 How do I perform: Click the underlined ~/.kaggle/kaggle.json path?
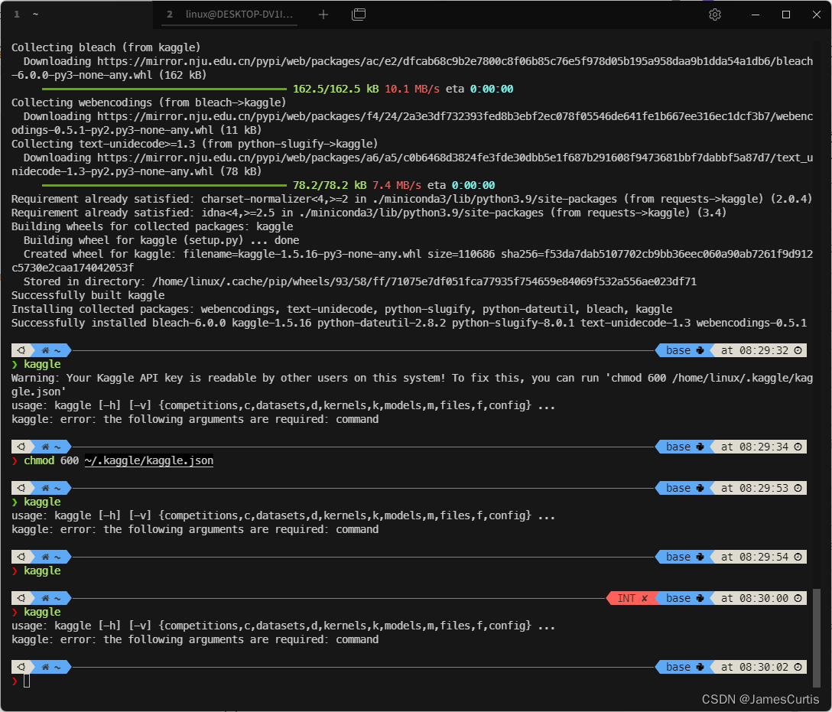click(x=149, y=460)
